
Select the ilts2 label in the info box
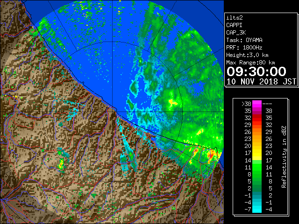click(x=235, y=18)
